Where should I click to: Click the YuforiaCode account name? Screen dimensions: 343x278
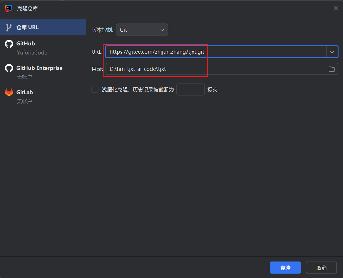(x=32, y=53)
